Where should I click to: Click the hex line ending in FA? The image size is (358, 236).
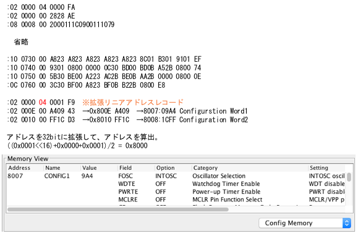(x=41, y=7)
